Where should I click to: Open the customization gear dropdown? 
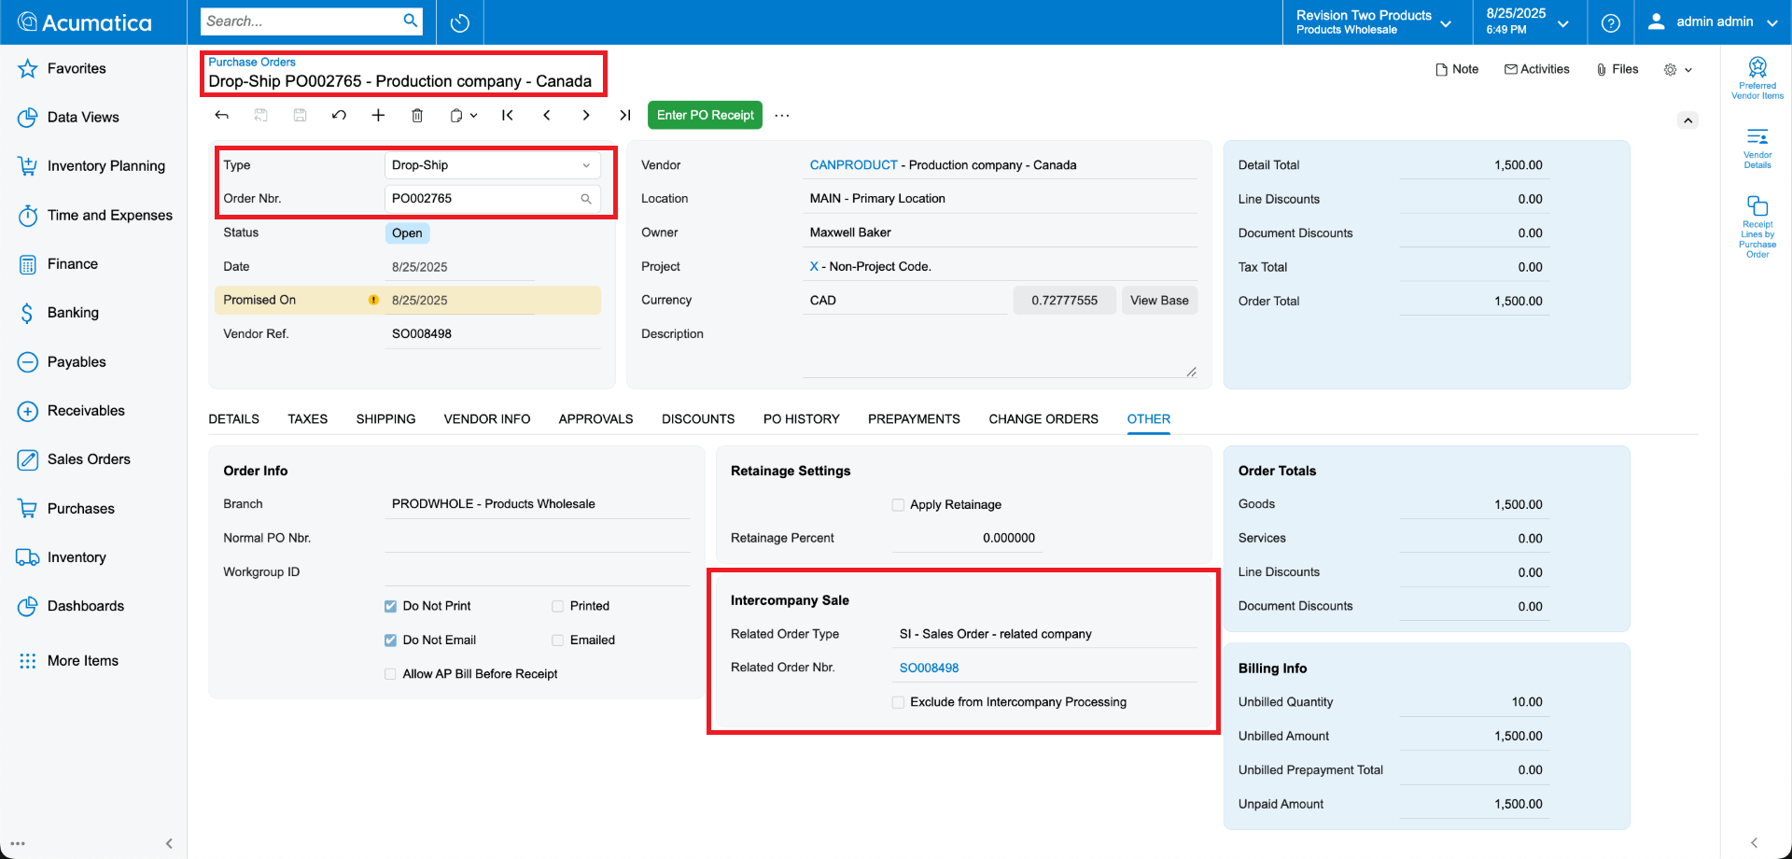(1677, 69)
